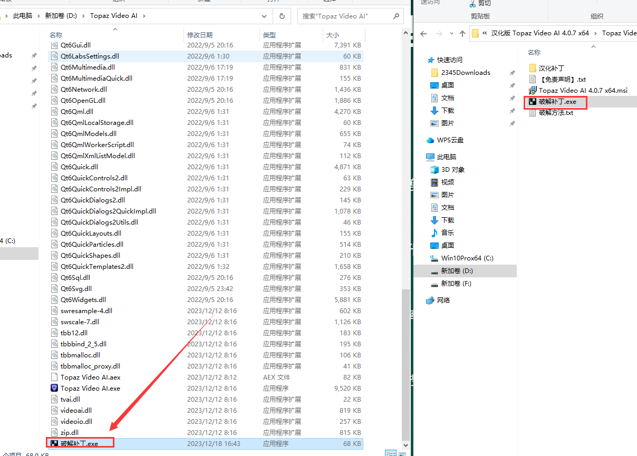The width and height of the screenshot is (637, 456).
Task: Select the 汉化版 Topaz Video AI 4.0.7 x64 breadcrumb
Action: coord(540,33)
